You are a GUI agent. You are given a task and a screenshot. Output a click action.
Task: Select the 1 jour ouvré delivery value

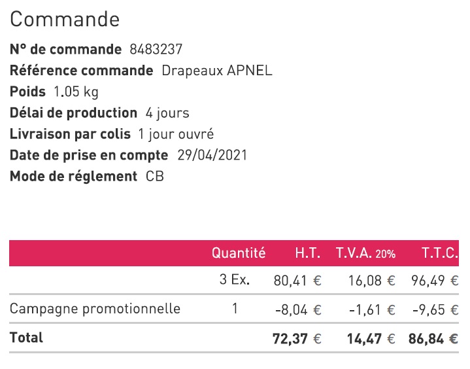(x=176, y=134)
